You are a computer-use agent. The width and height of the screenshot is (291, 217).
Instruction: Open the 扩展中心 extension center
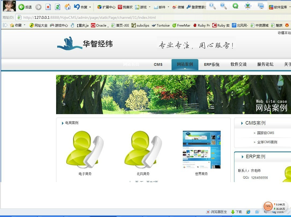pos(106,7)
